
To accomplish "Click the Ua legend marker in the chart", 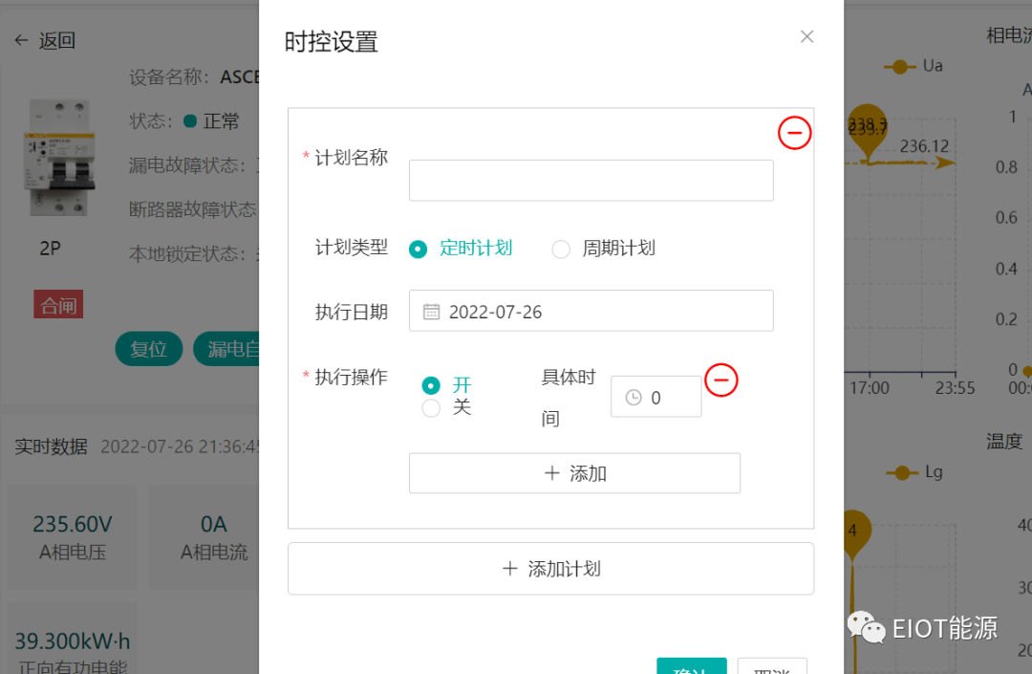I will point(899,66).
